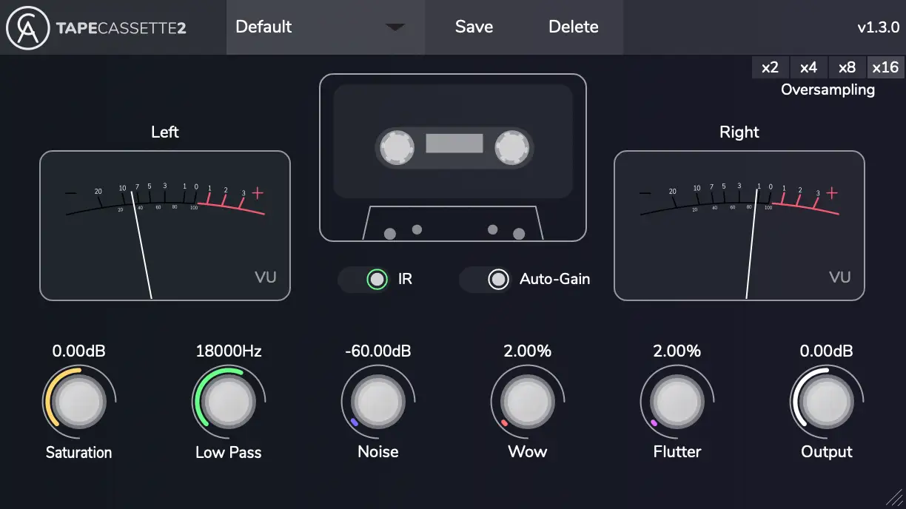Toggle the IR switch
This screenshot has width=906, height=509.
tap(377, 280)
